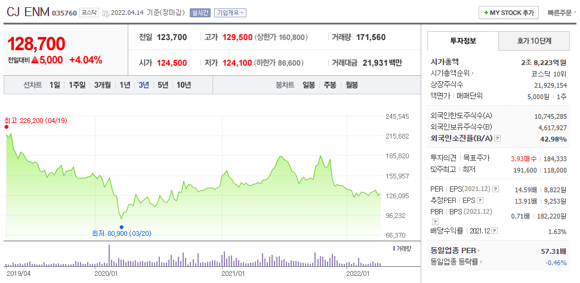Switch to 월봉 candle chart
The image size is (580, 283).
coord(352,85)
